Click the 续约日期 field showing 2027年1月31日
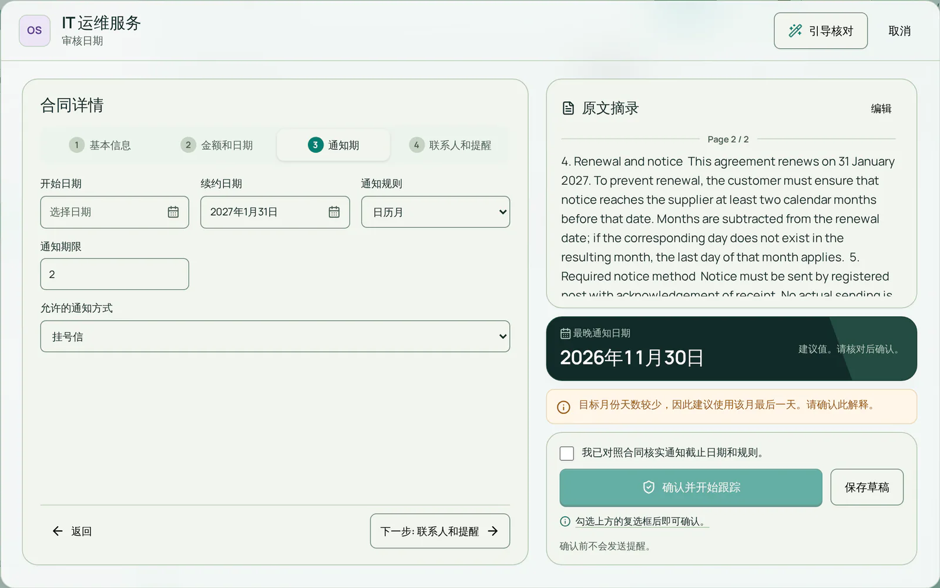Image resolution: width=940 pixels, height=588 pixels. pos(275,212)
